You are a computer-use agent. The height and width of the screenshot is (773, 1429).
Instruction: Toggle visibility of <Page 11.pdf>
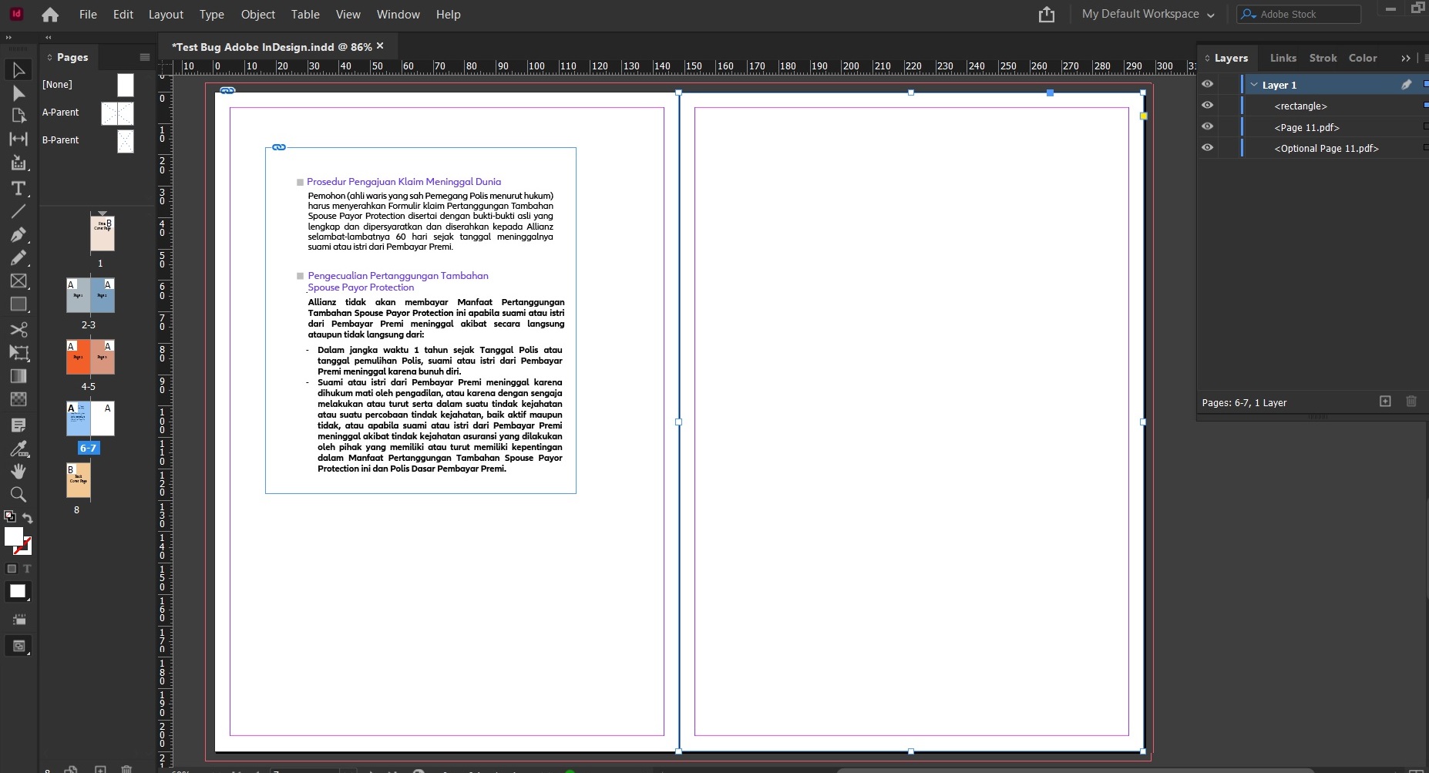pyautogui.click(x=1208, y=126)
